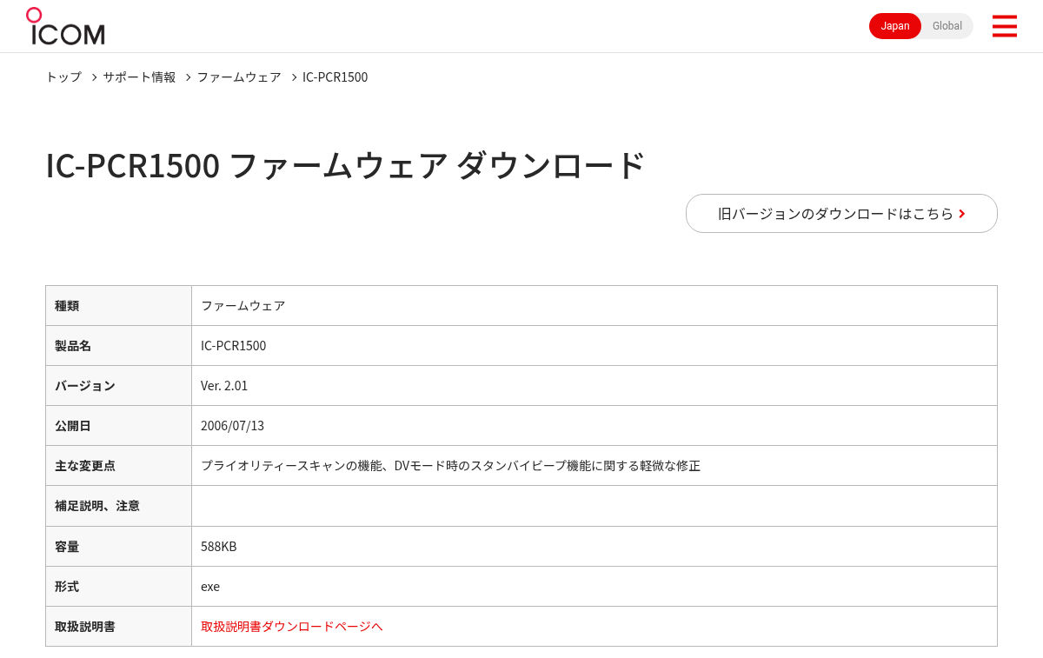Select the 取扱説明書 row label

(85, 627)
